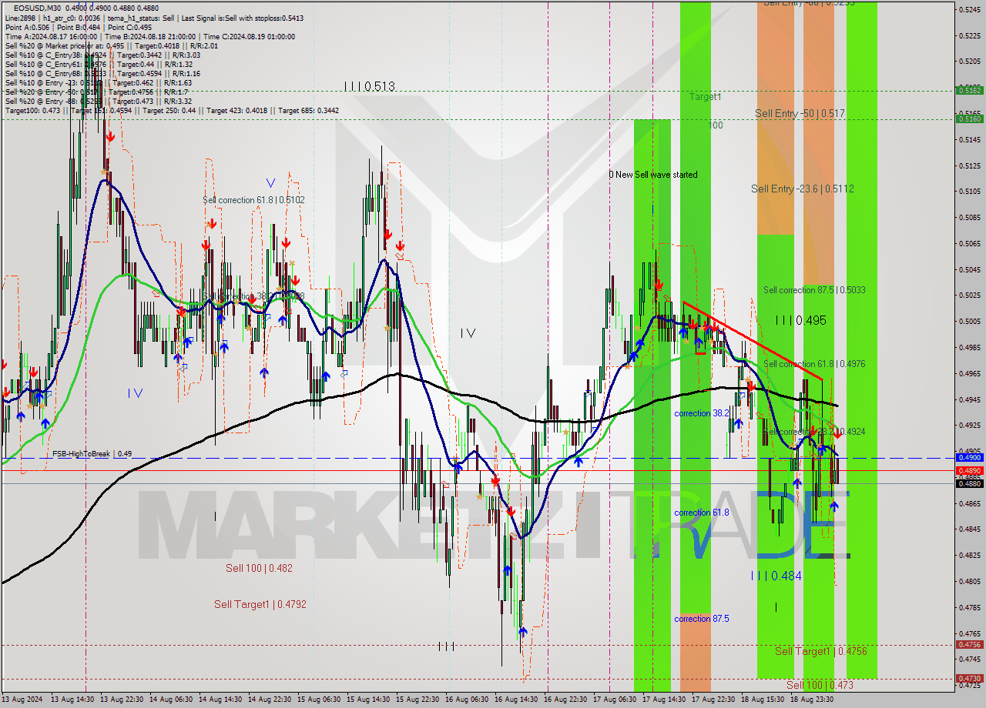The image size is (986, 708).
Task: Click the '0 New Sell wave started' annotation
Action: click(653, 175)
